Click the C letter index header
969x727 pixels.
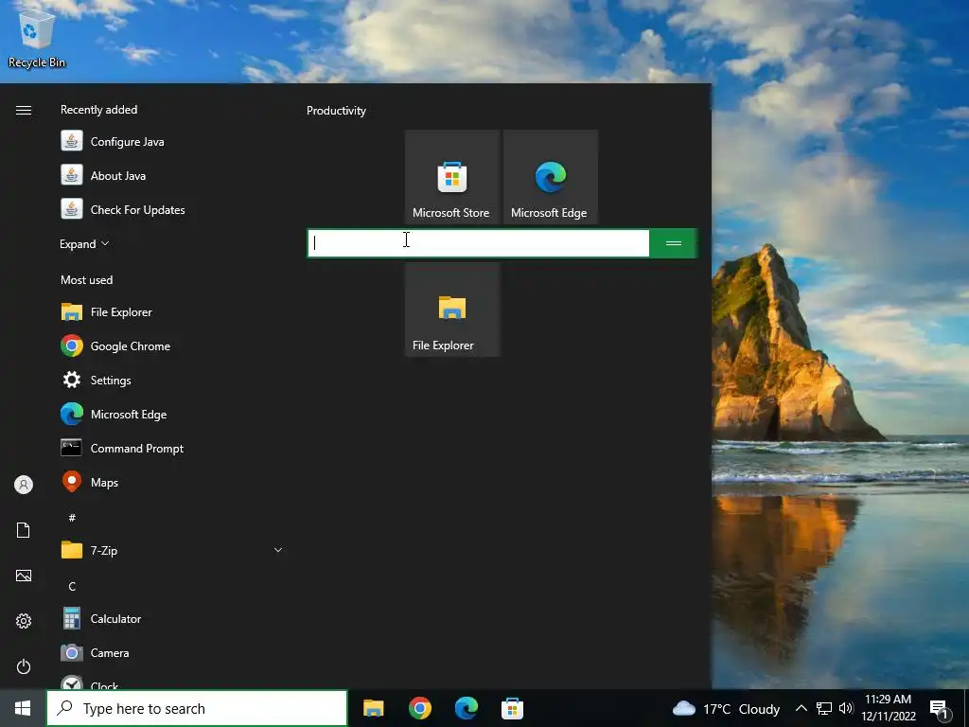72,586
